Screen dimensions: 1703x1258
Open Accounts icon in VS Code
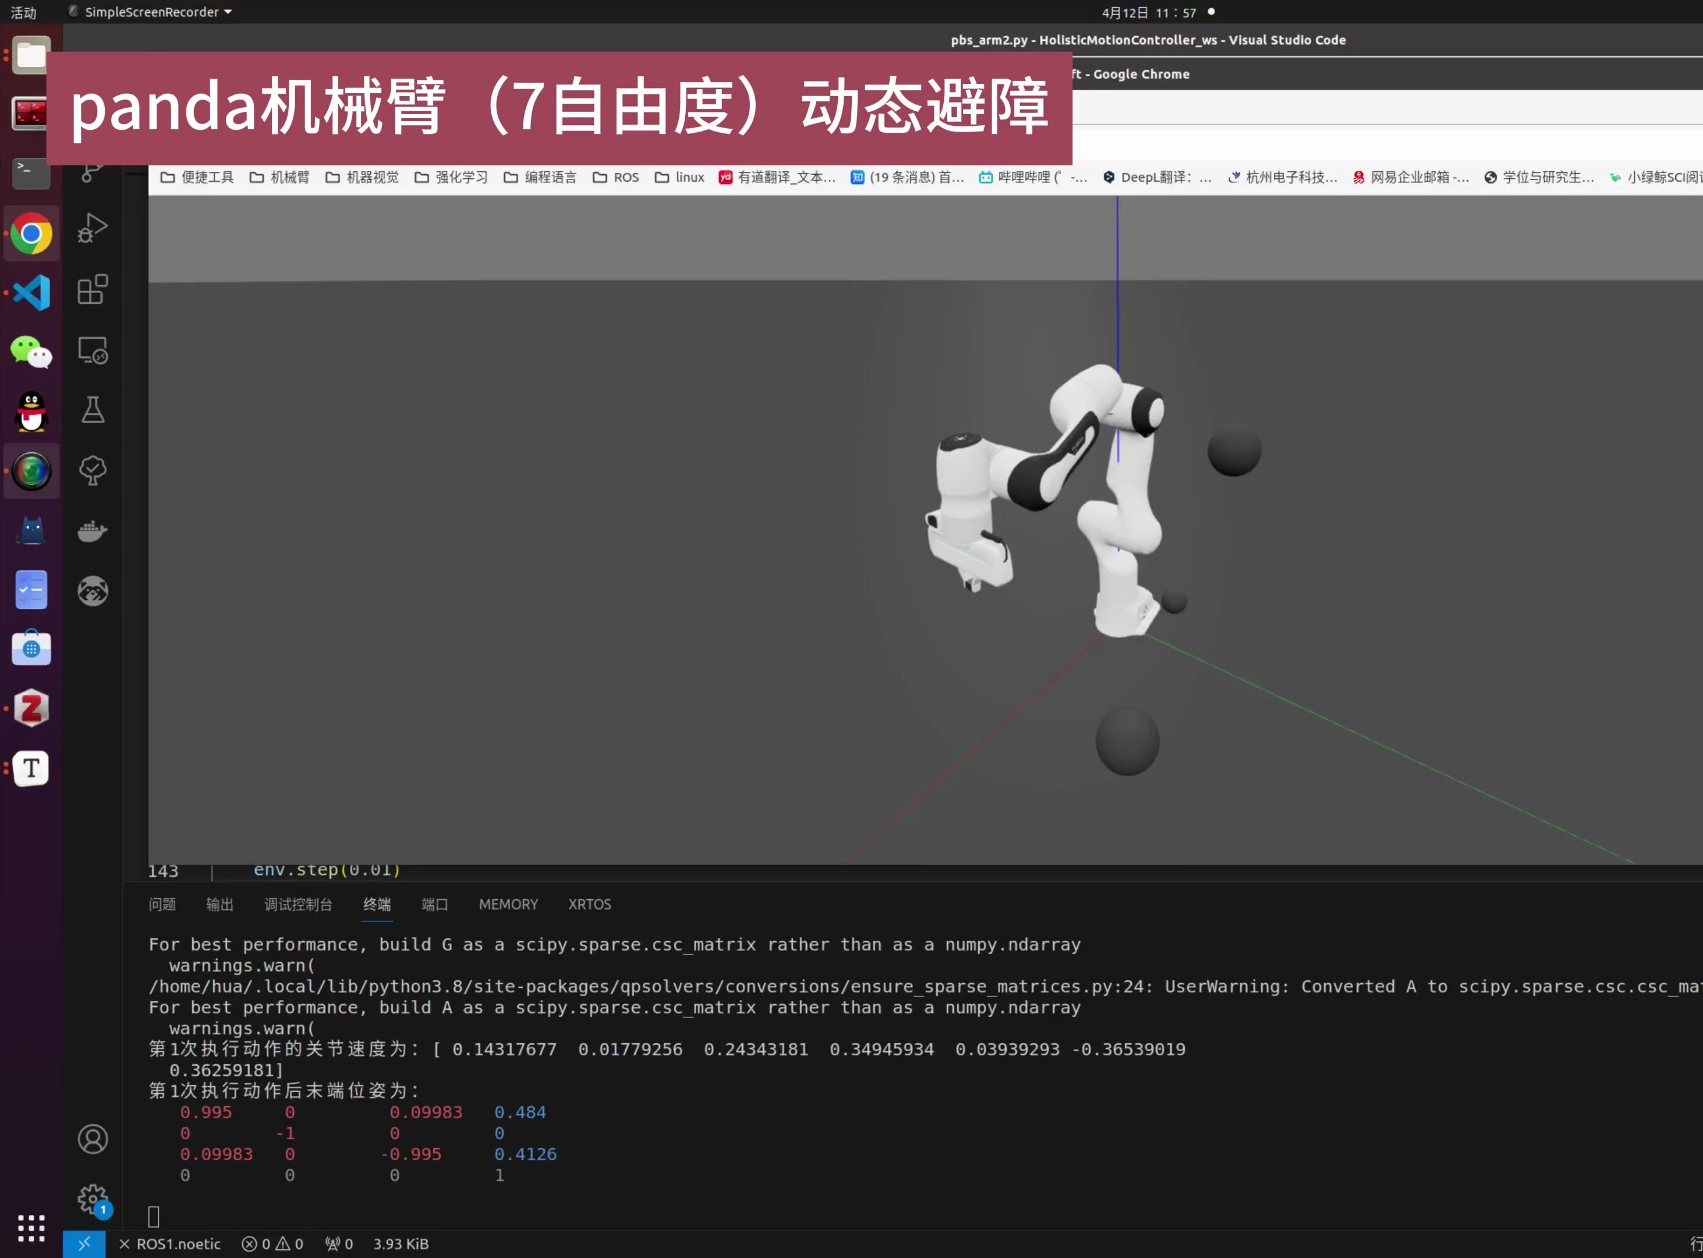(93, 1139)
